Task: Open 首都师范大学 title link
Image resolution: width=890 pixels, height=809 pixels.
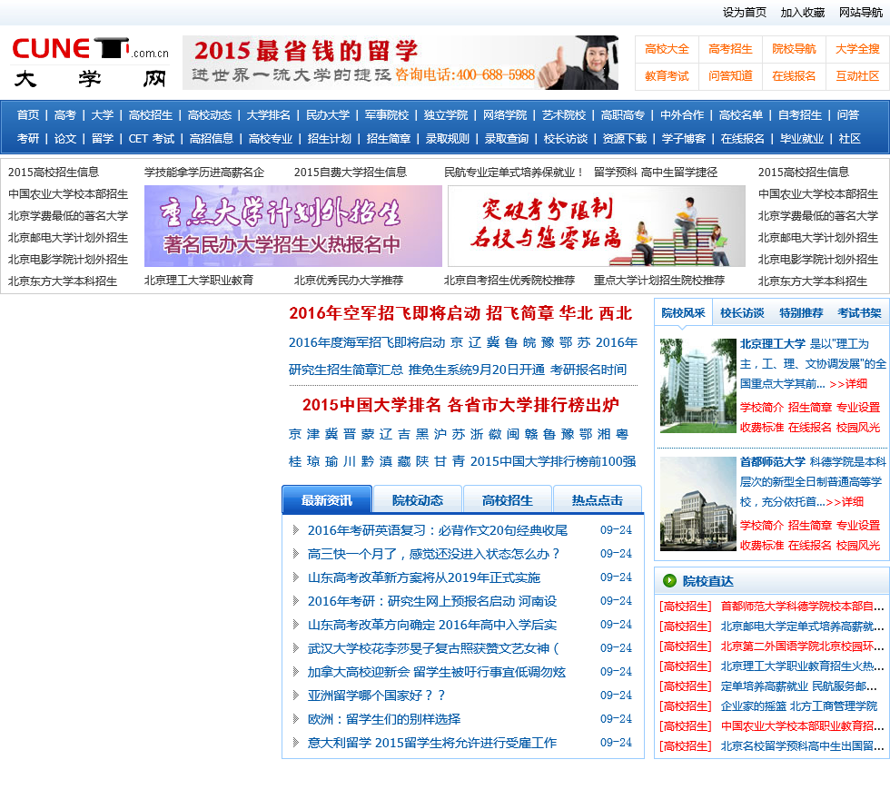Action: (773, 462)
